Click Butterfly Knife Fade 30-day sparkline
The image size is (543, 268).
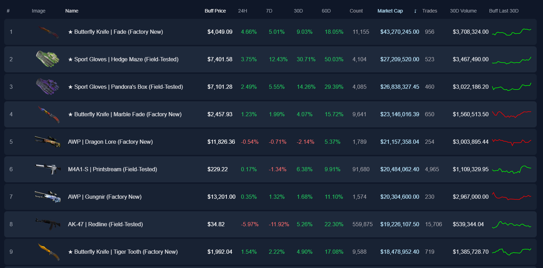[x=511, y=32]
